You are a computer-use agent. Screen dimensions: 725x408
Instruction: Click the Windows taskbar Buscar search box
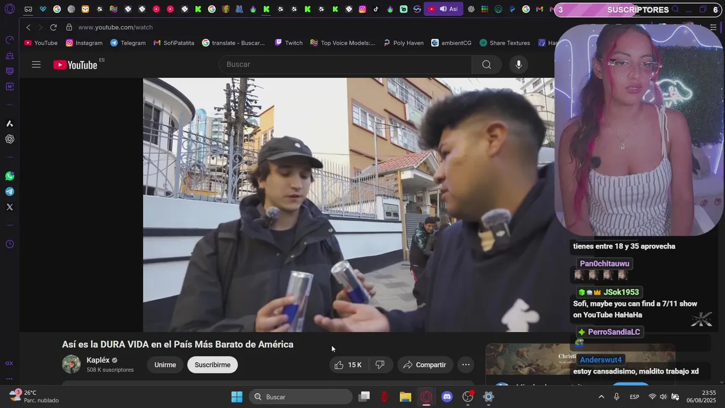pos(301,397)
